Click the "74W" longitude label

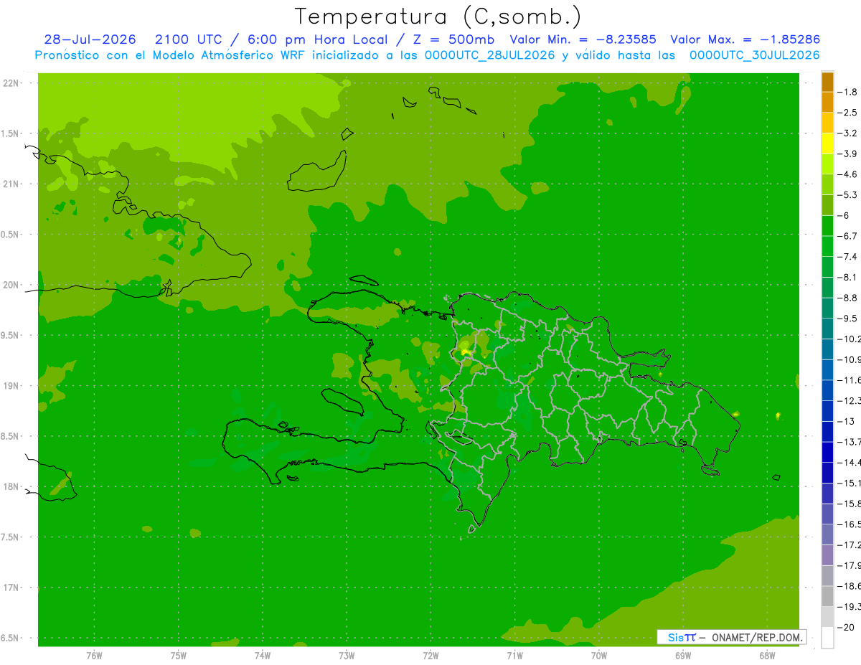[x=262, y=655]
